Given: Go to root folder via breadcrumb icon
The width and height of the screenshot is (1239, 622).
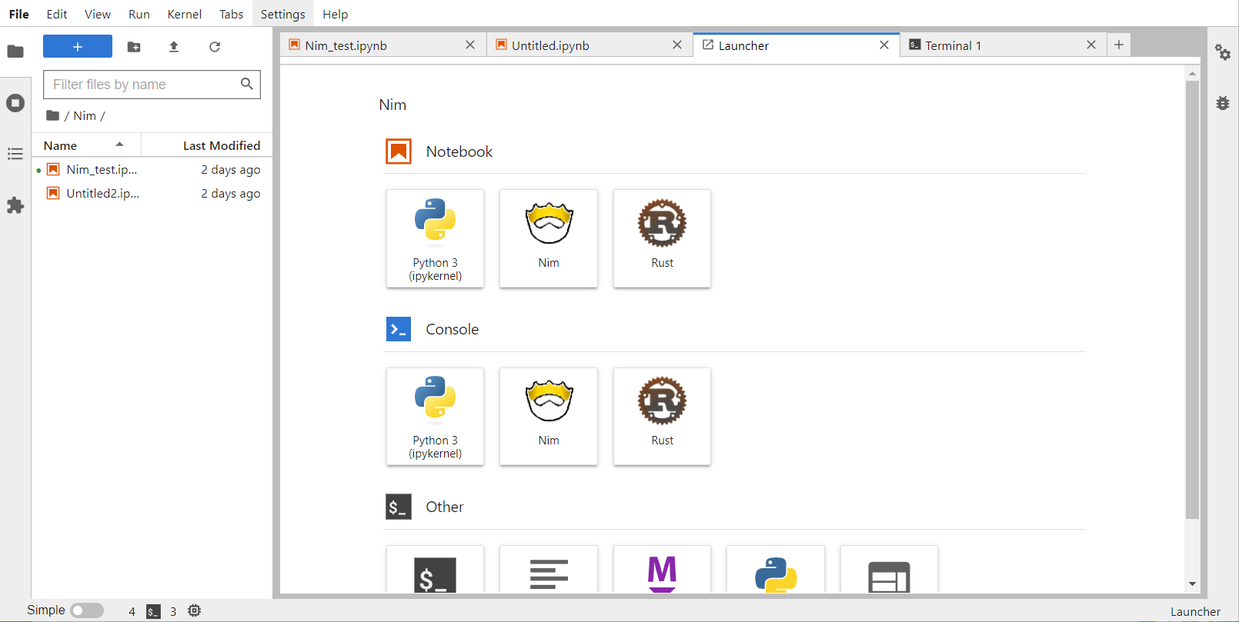Looking at the screenshot, I should point(52,115).
